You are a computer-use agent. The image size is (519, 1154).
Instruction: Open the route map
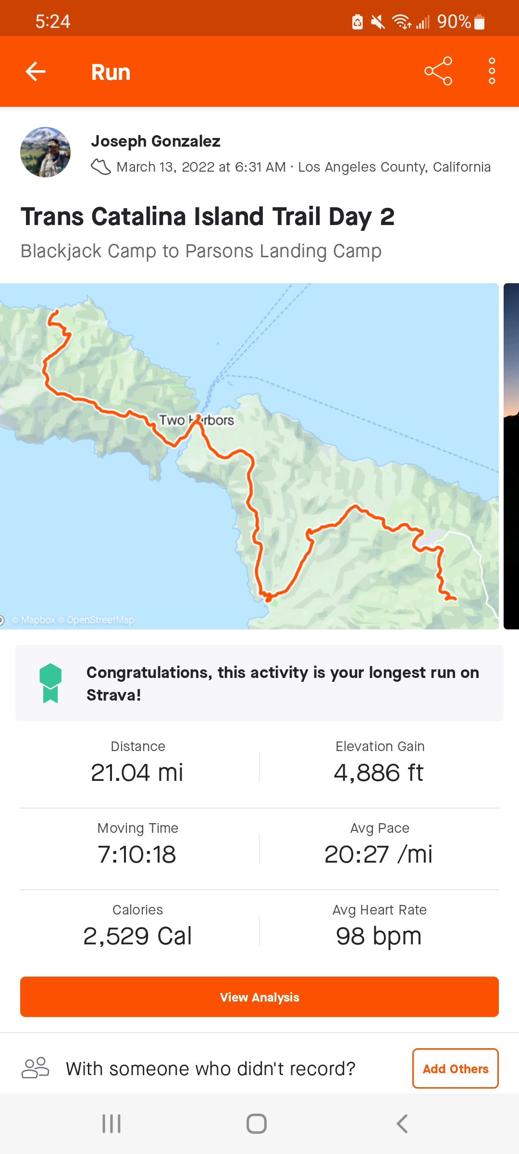[x=249, y=456]
